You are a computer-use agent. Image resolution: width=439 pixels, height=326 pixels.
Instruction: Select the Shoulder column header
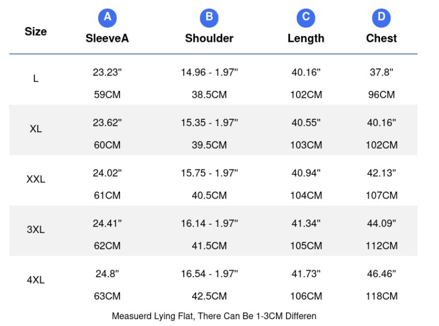click(x=209, y=38)
